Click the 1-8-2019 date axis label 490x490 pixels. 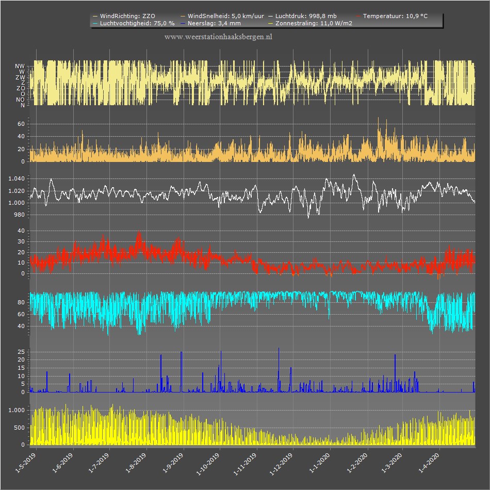click(x=136, y=463)
